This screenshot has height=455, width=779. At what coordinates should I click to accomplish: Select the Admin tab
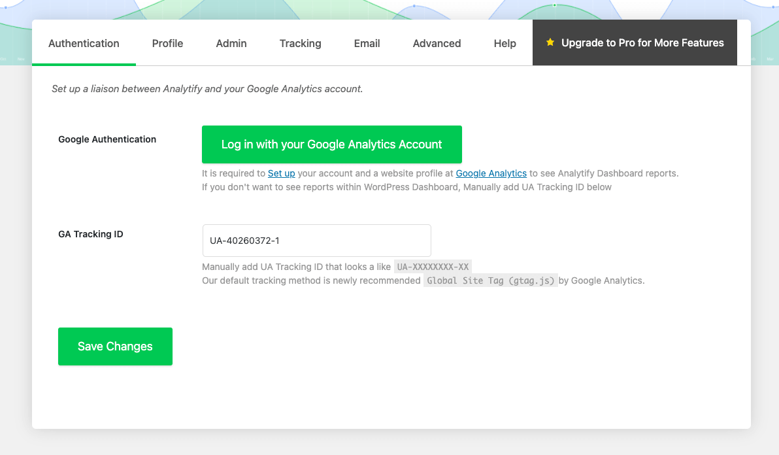(x=231, y=43)
